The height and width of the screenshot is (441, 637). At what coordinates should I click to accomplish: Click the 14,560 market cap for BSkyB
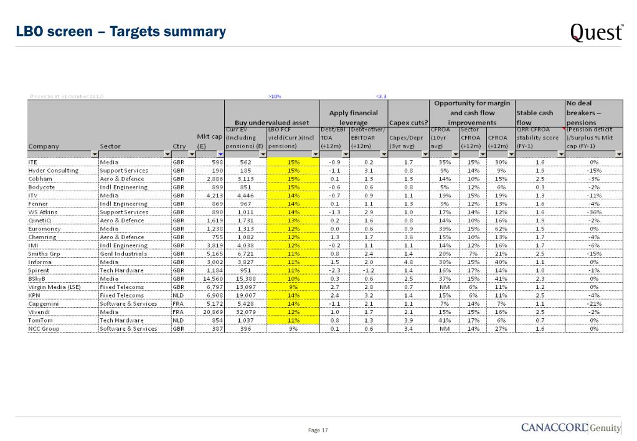pyautogui.click(x=210, y=279)
